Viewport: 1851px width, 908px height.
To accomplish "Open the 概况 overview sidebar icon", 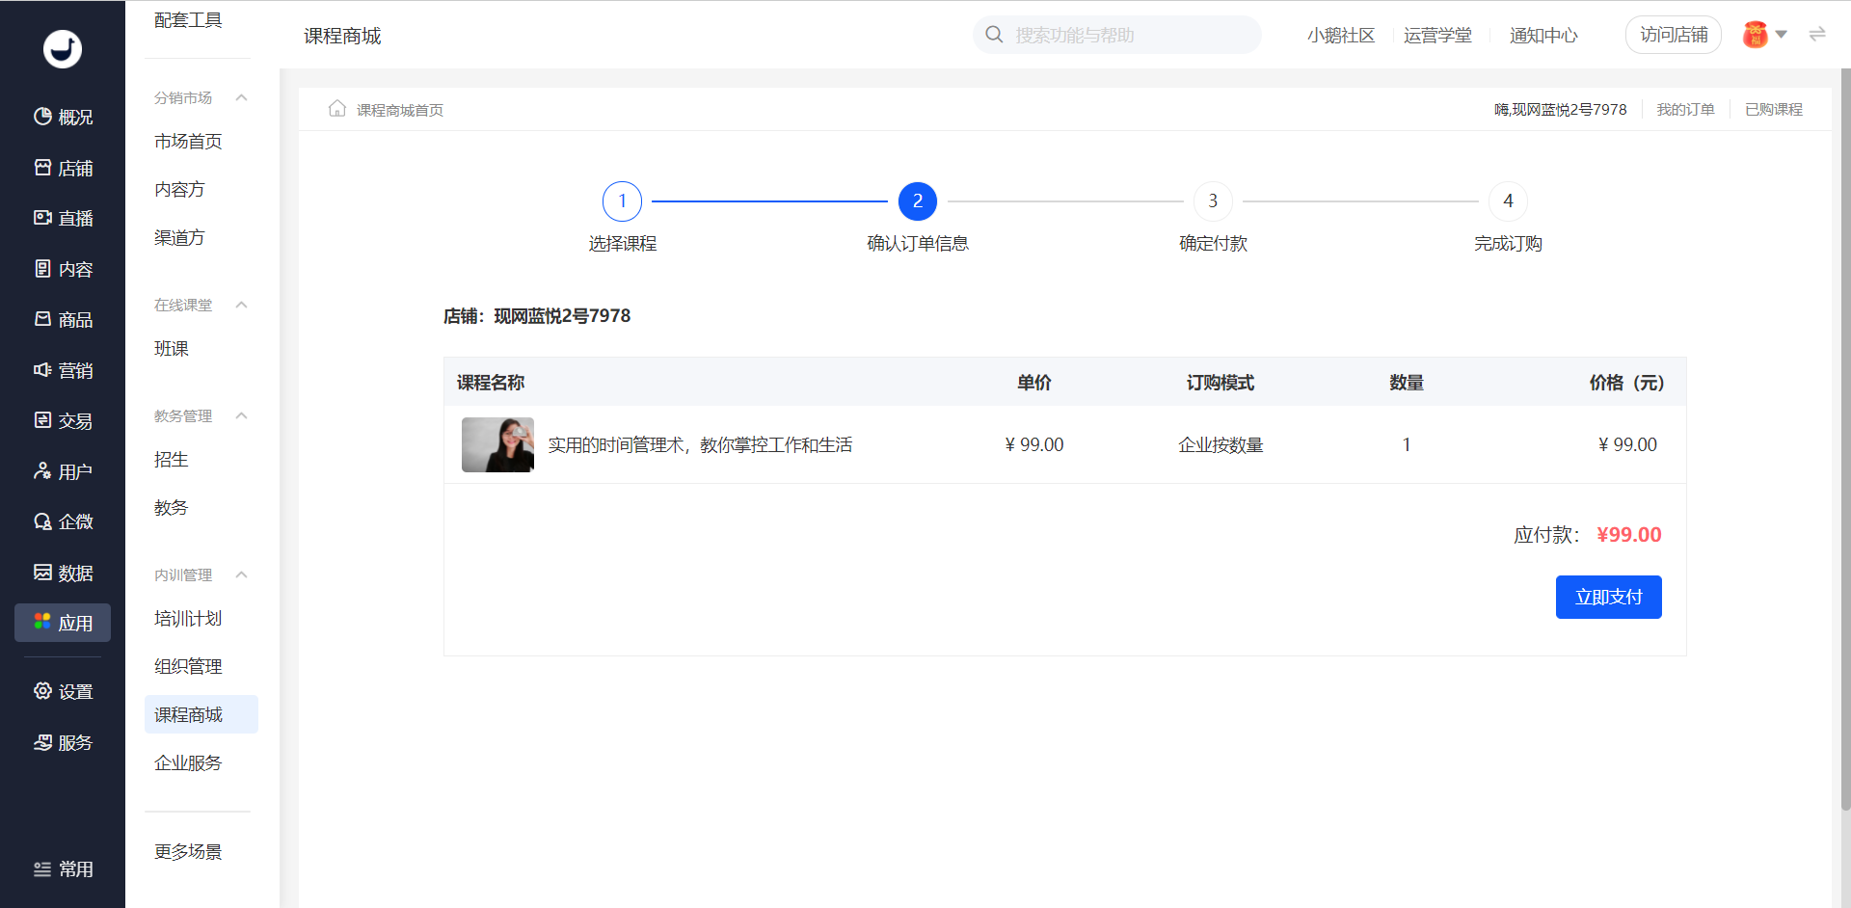I will pyautogui.click(x=42, y=117).
